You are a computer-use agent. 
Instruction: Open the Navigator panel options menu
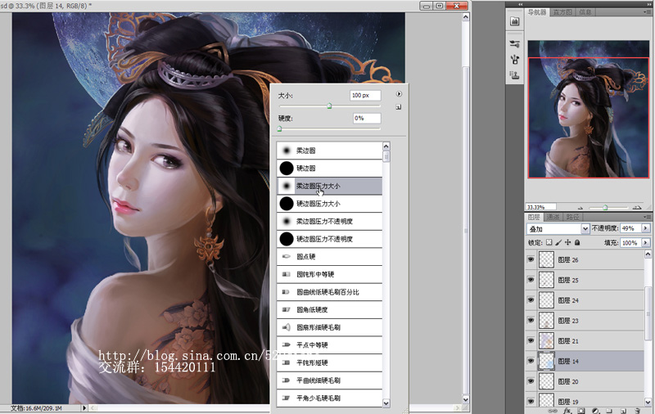(x=647, y=12)
